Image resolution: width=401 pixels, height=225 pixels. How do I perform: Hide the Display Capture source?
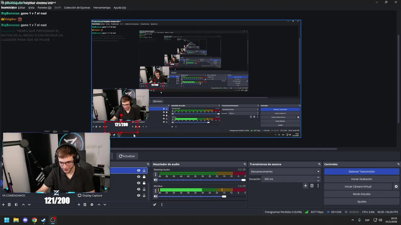pyautogui.click(x=138, y=195)
